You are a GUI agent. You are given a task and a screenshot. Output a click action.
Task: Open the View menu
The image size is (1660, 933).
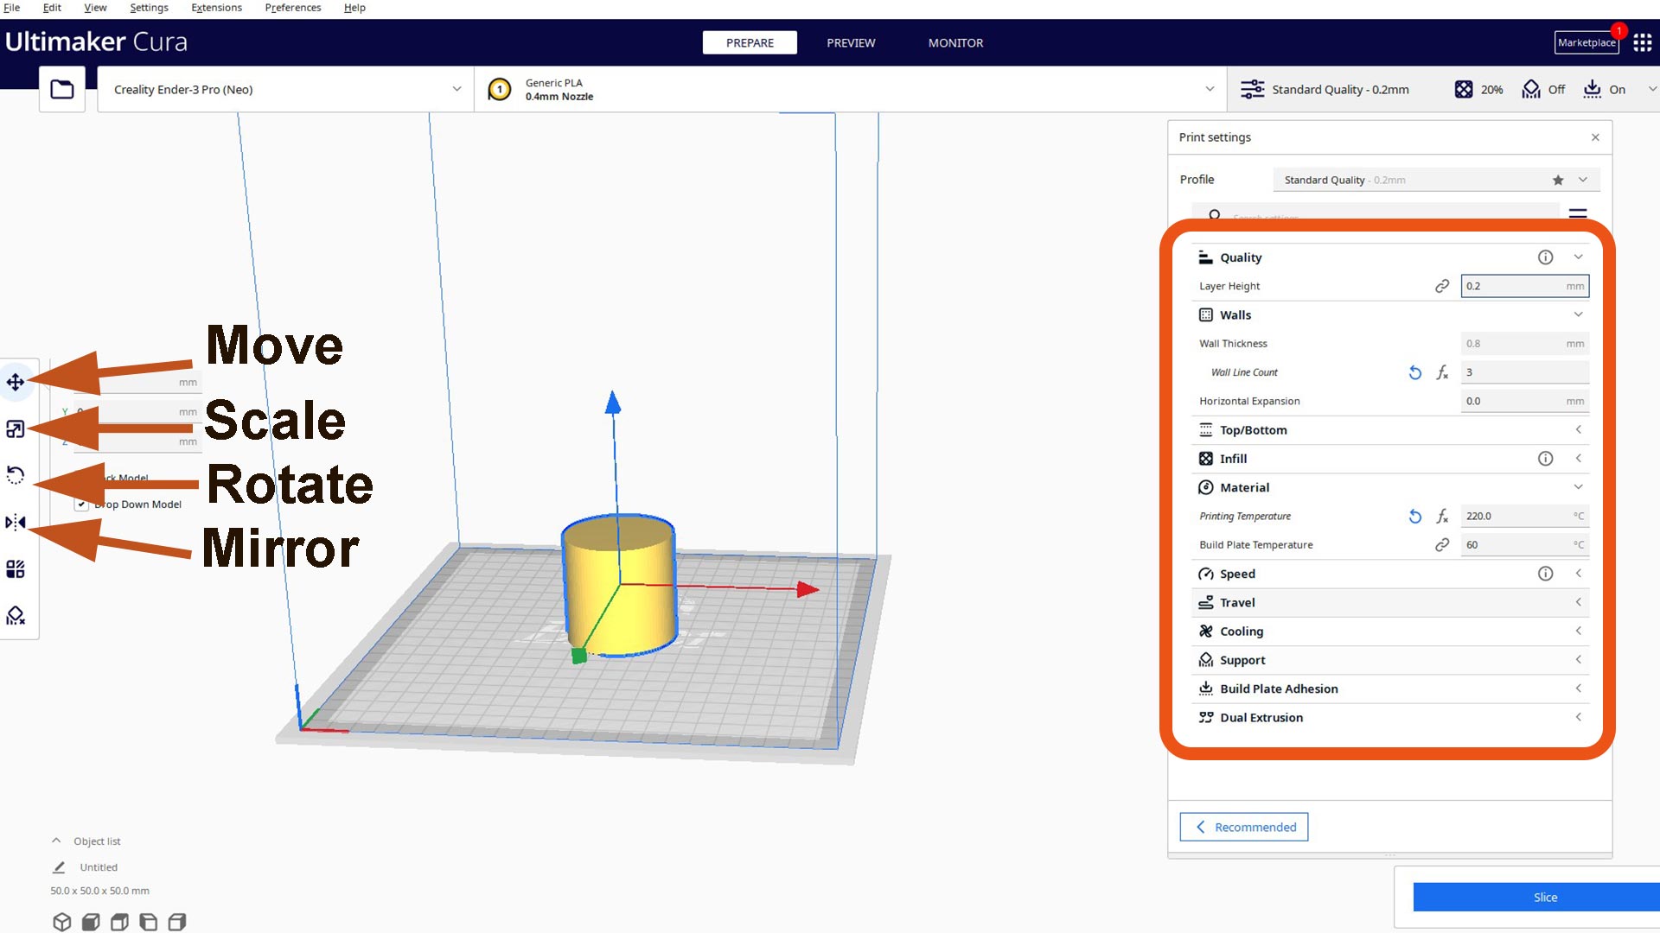(95, 8)
